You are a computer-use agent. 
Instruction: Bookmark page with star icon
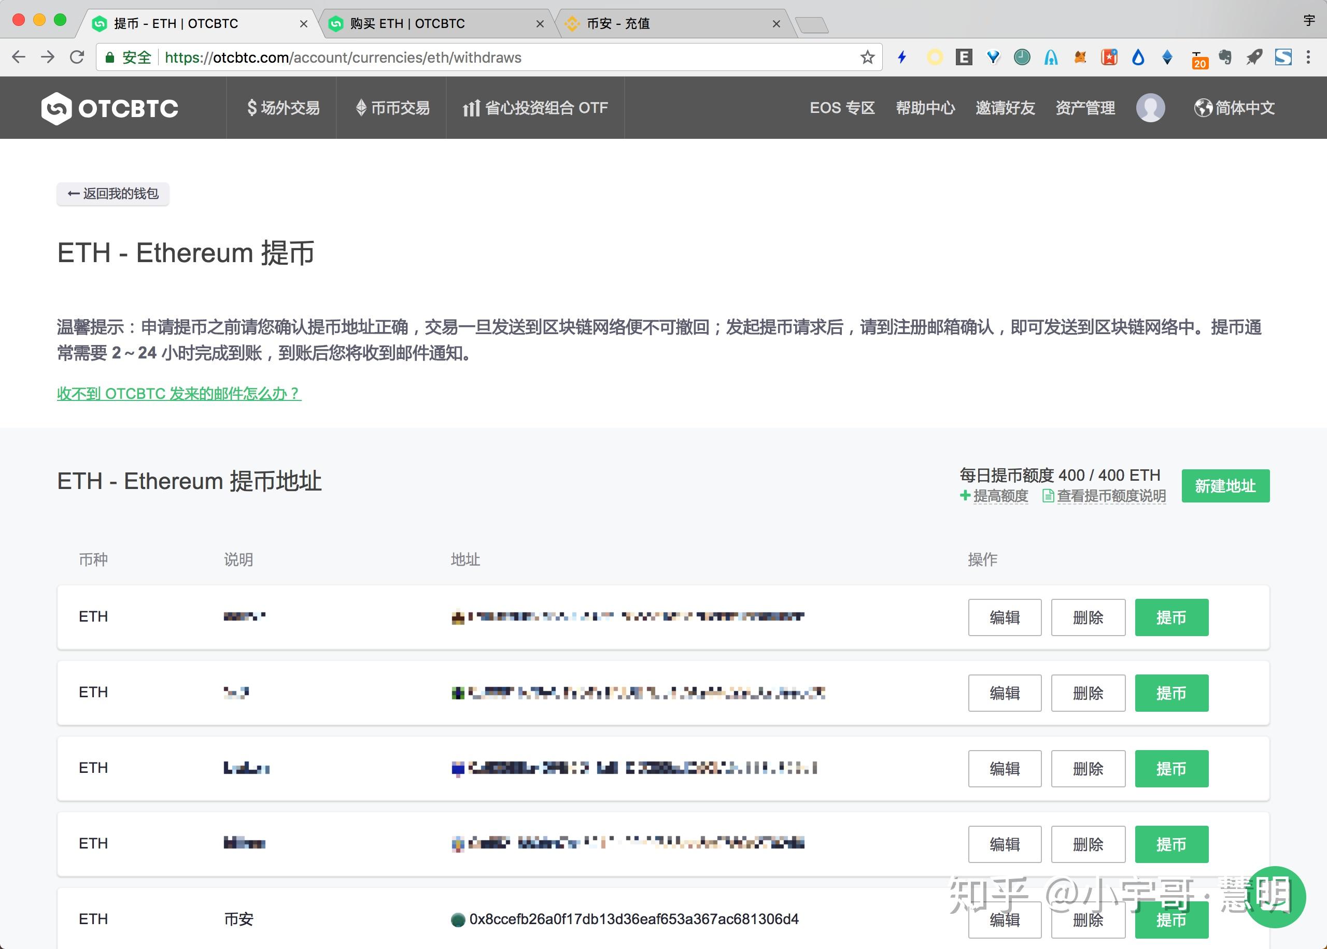[868, 57]
